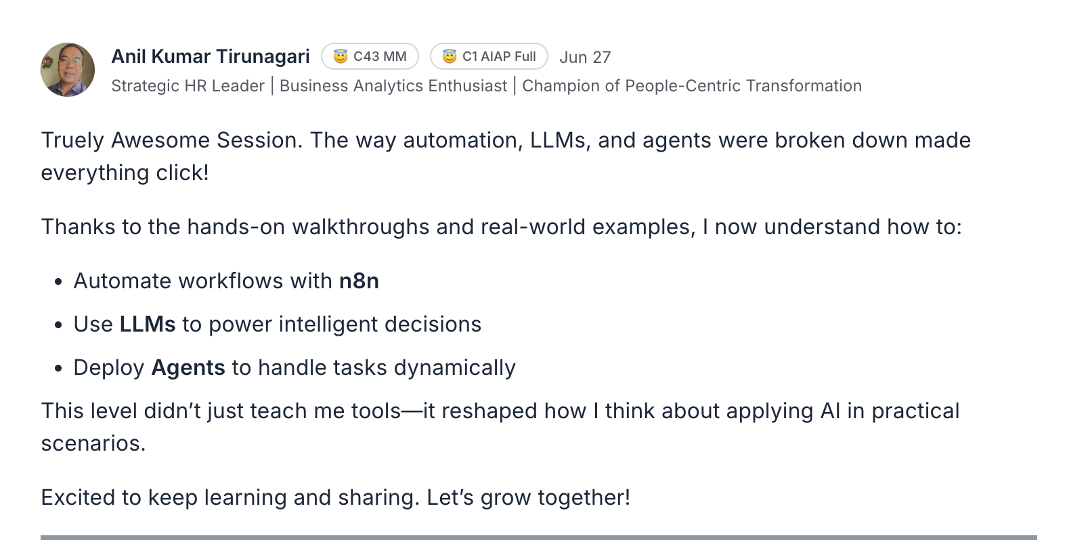Screen dimensions: 1067x540
Task: Click the handle tasks dynamically bullet item
Action: (295, 367)
